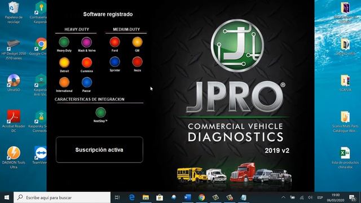Click the Suscripción activa box
The width and height of the screenshot is (361, 203).
[99, 150]
